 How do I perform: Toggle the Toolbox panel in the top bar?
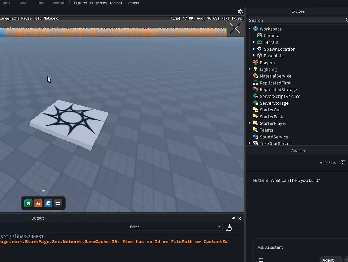tap(116, 3)
